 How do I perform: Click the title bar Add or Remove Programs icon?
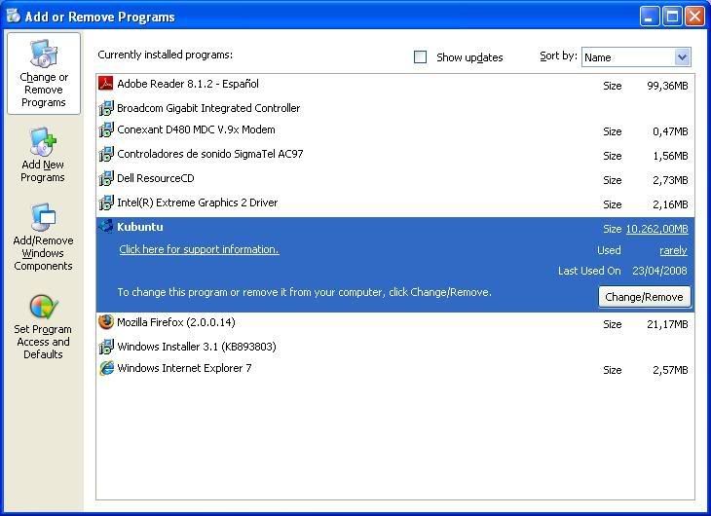(14, 16)
